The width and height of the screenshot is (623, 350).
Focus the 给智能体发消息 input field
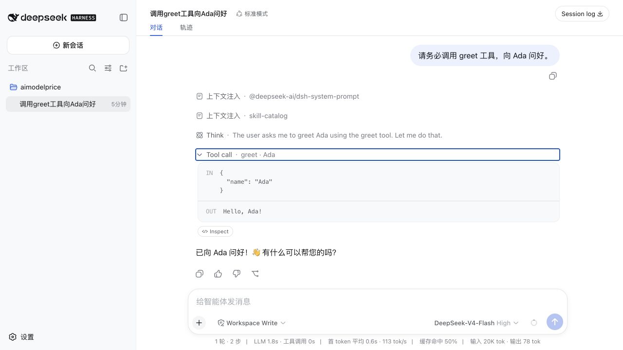tap(378, 301)
